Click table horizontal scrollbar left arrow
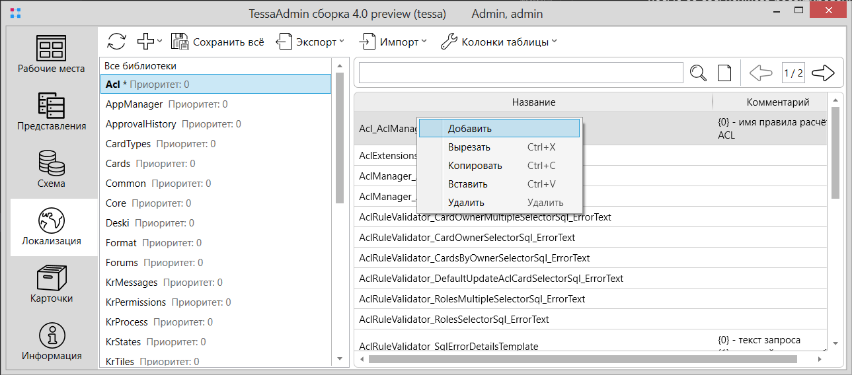This screenshot has width=852, height=375. [362, 360]
